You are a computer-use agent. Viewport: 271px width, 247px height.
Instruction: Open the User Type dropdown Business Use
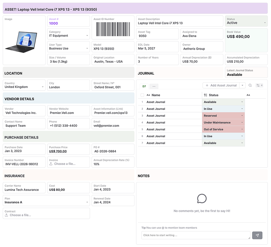click(69, 47)
